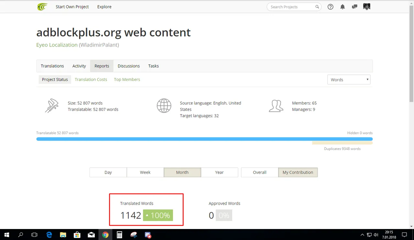Click the search magnifier icon in Search Projects
The height and width of the screenshot is (240, 414).
[x=317, y=7]
